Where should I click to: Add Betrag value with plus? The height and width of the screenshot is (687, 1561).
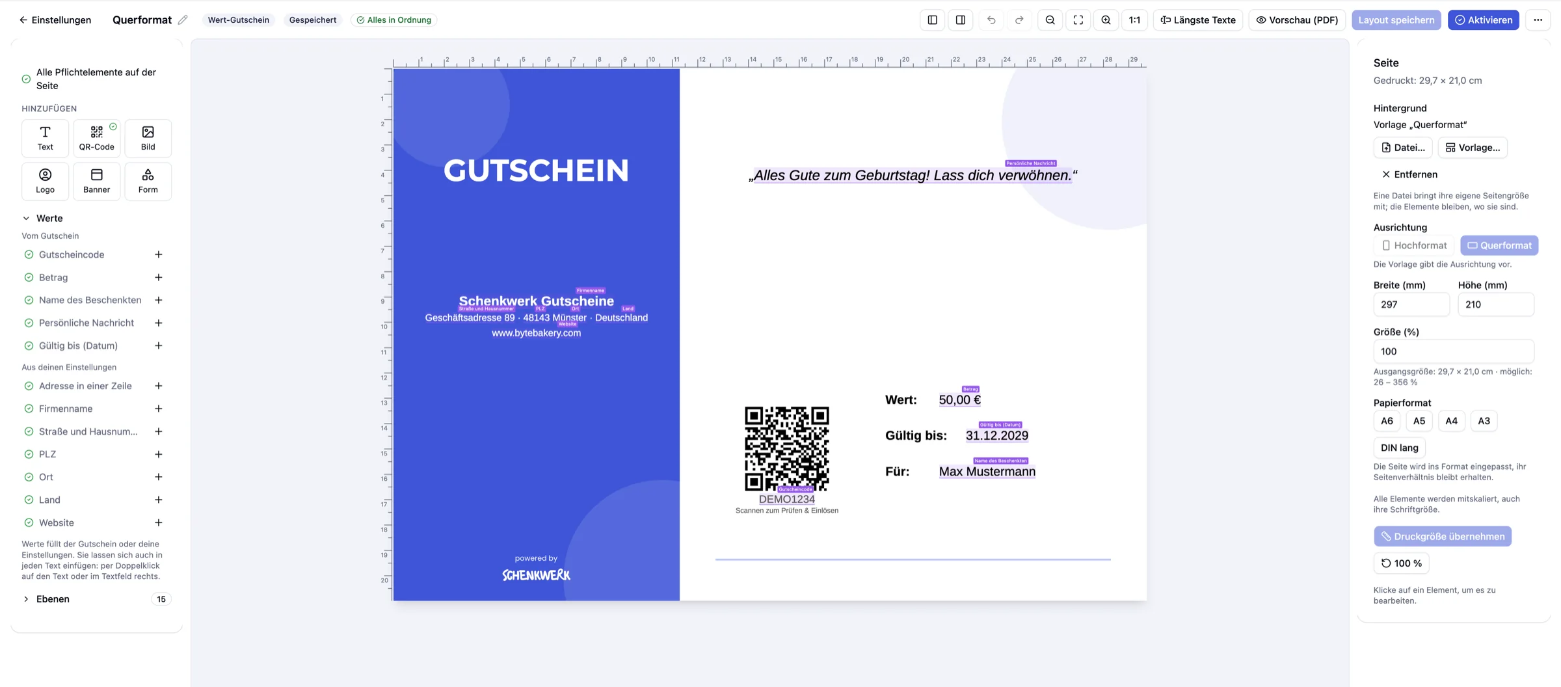pyautogui.click(x=159, y=277)
